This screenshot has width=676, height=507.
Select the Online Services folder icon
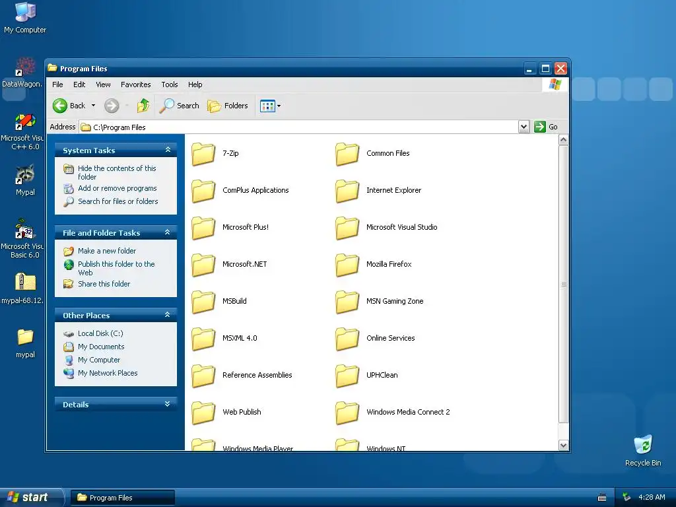[x=347, y=339]
